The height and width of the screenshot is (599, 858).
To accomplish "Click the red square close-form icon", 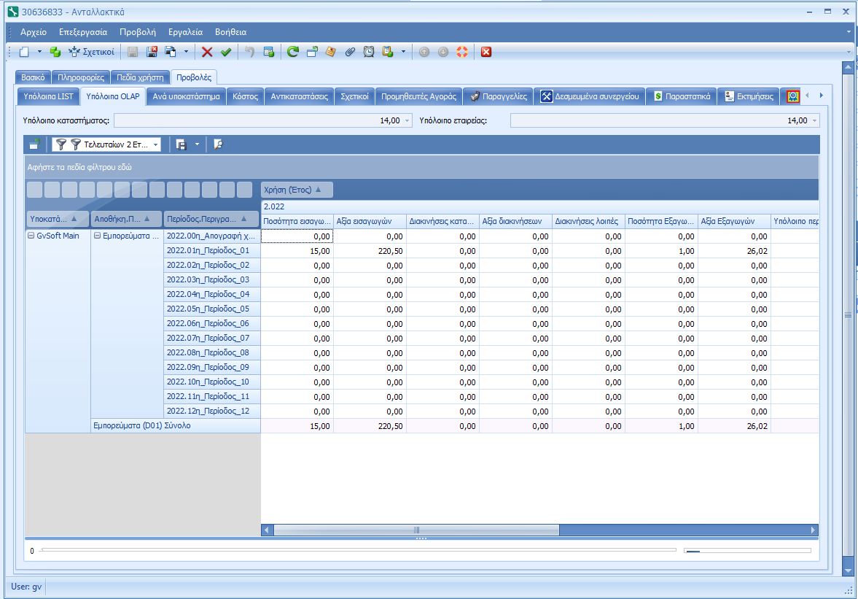I will [486, 52].
